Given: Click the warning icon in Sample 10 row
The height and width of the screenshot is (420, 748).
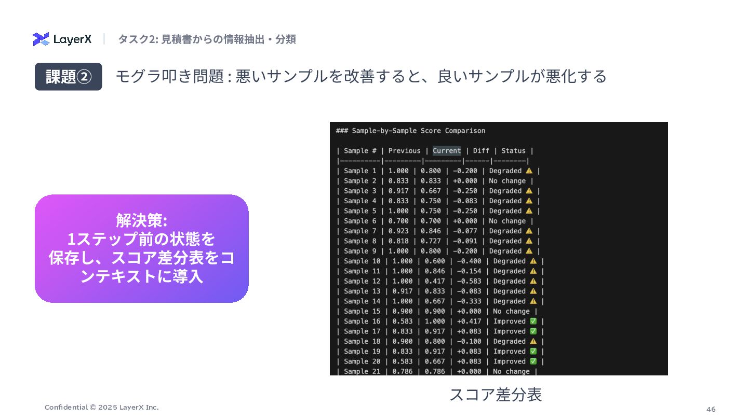Looking at the screenshot, I should pos(533,261).
